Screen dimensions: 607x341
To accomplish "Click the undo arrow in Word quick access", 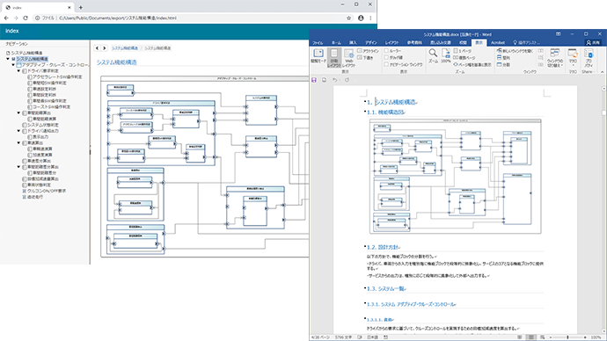I will [x=335, y=80].
